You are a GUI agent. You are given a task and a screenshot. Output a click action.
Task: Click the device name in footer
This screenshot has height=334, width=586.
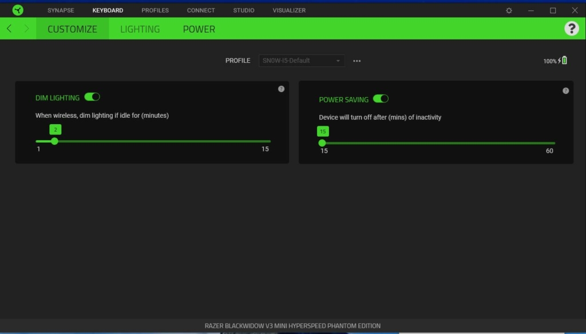292,326
